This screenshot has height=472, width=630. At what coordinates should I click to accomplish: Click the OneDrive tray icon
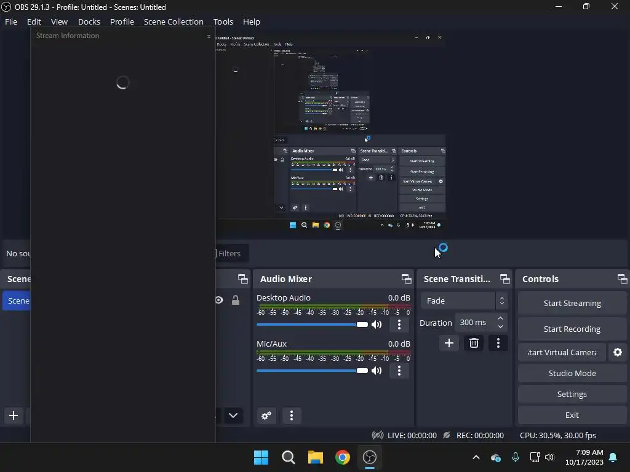pyautogui.click(x=496, y=457)
